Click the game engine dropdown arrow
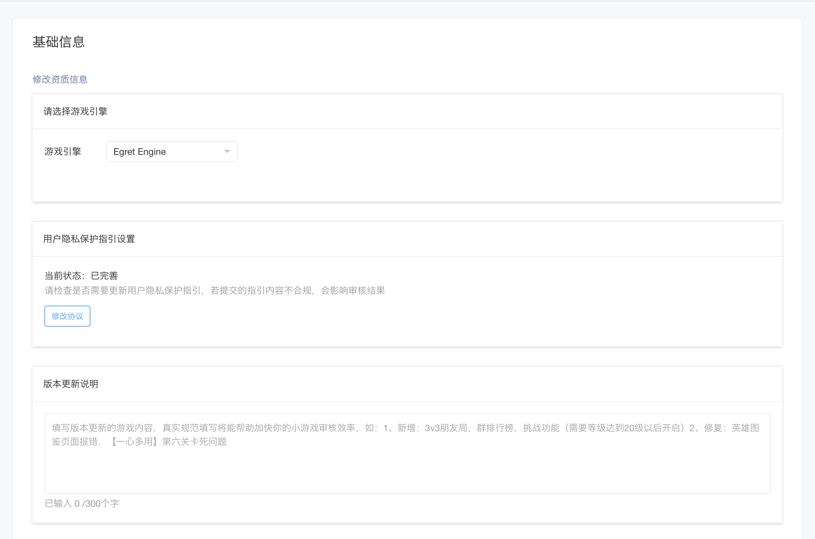 [x=227, y=152]
